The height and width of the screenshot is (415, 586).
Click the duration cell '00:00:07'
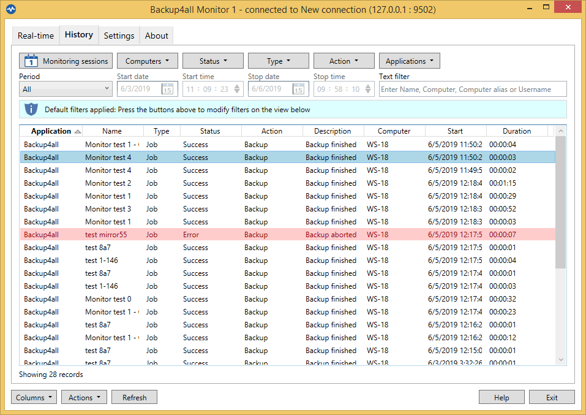coord(503,235)
